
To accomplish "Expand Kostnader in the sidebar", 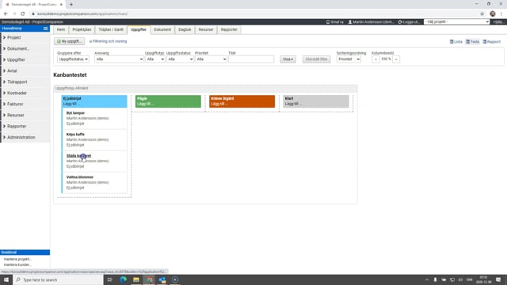I will coord(25,93).
